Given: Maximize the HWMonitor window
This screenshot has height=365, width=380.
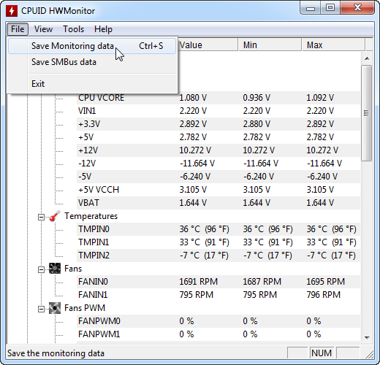Looking at the screenshot, I should coord(330,8).
